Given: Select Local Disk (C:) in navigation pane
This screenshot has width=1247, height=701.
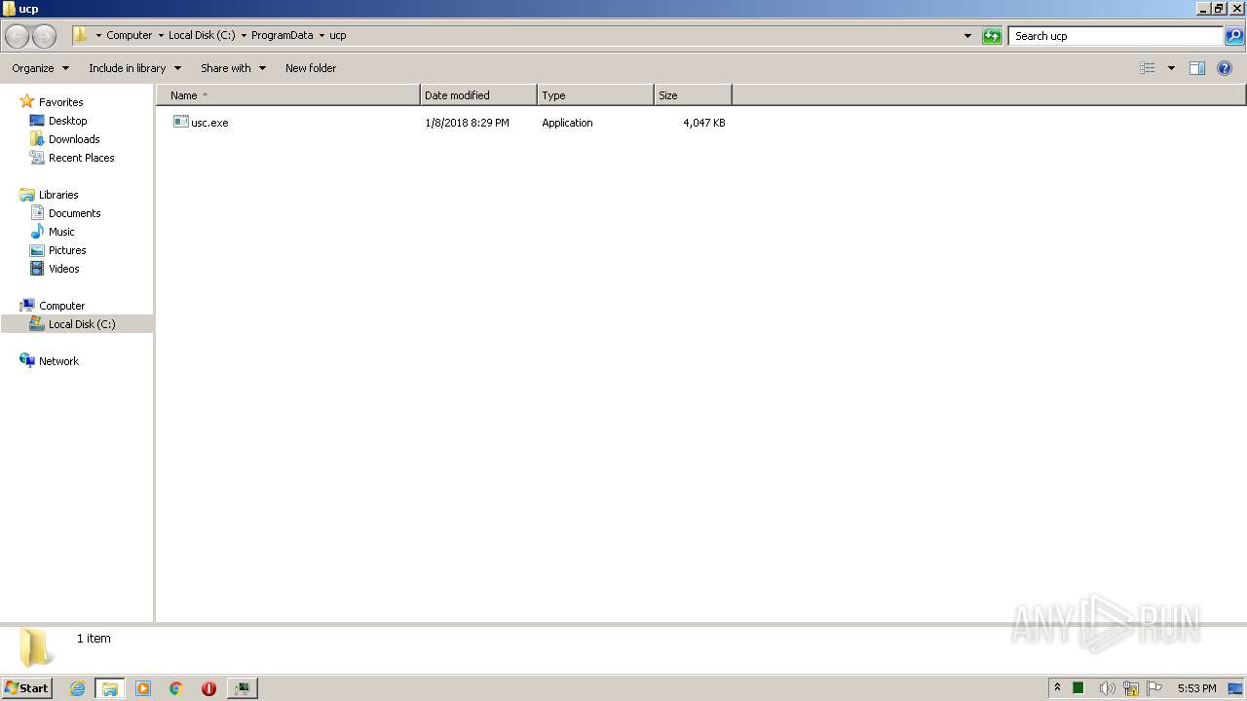Looking at the screenshot, I should click(82, 324).
